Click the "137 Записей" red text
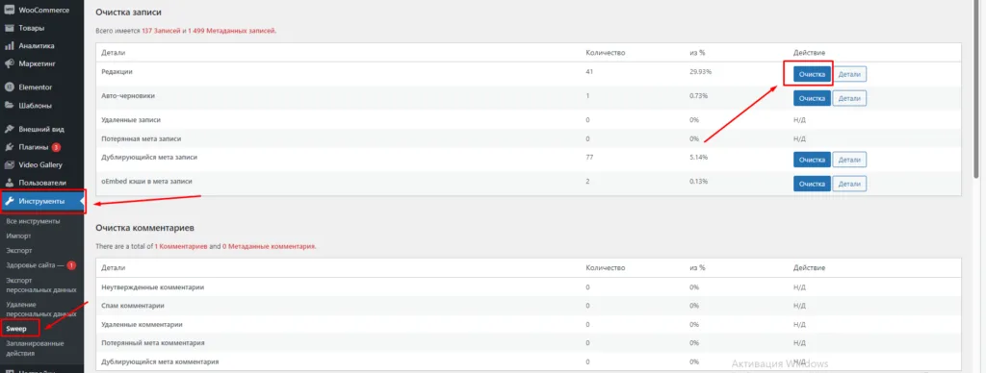The height and width of the screenshot is (373, 986). pyautogui.click(x=161, y=30)
